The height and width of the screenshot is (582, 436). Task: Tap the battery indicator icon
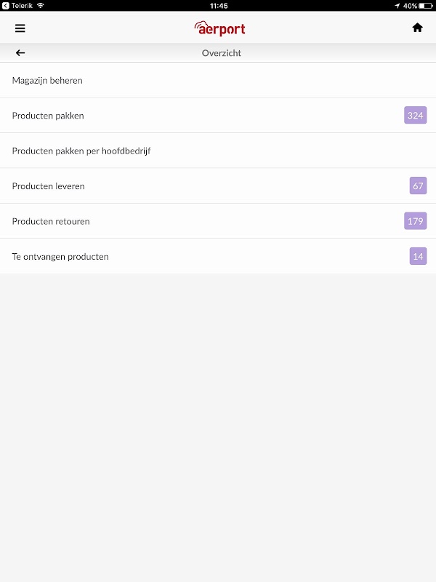pos(426,6)
